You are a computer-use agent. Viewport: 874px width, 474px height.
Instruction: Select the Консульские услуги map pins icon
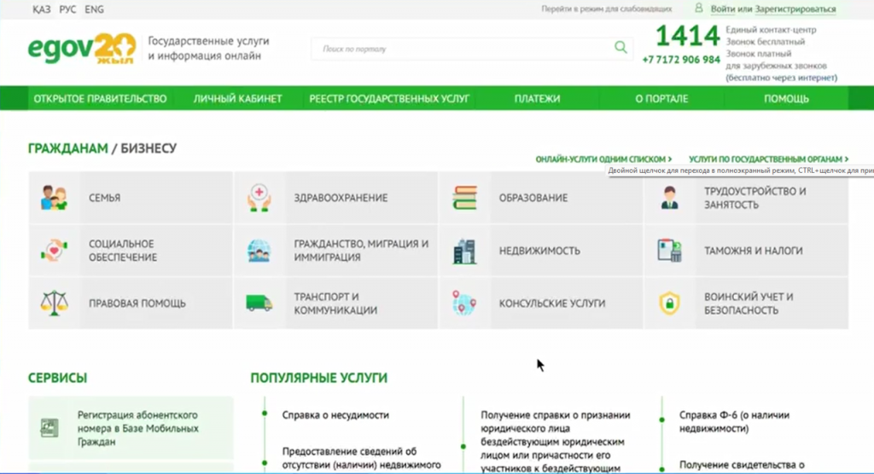click(464, 303)
